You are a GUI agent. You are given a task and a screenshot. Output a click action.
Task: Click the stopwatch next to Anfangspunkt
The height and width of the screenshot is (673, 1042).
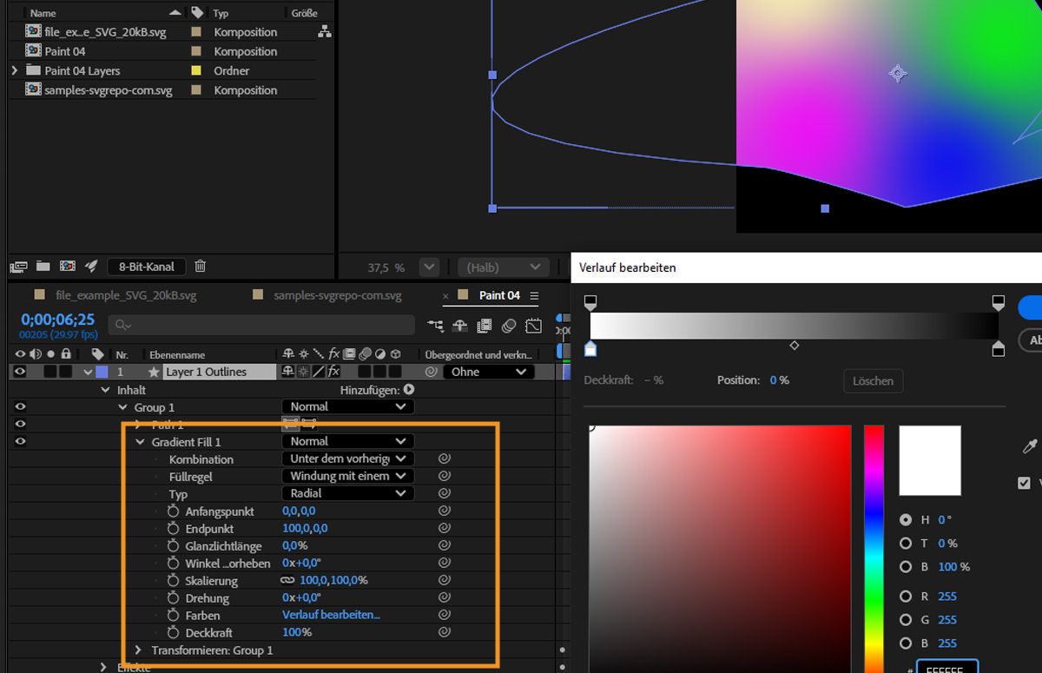click(x=173, y=511)
